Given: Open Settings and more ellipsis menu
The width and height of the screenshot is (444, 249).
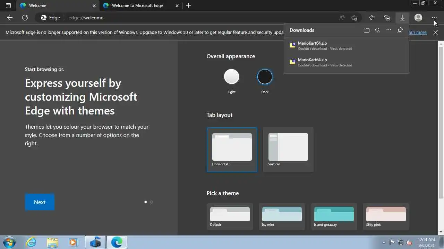Looking at the screenshot, I should tap(434, 18).
